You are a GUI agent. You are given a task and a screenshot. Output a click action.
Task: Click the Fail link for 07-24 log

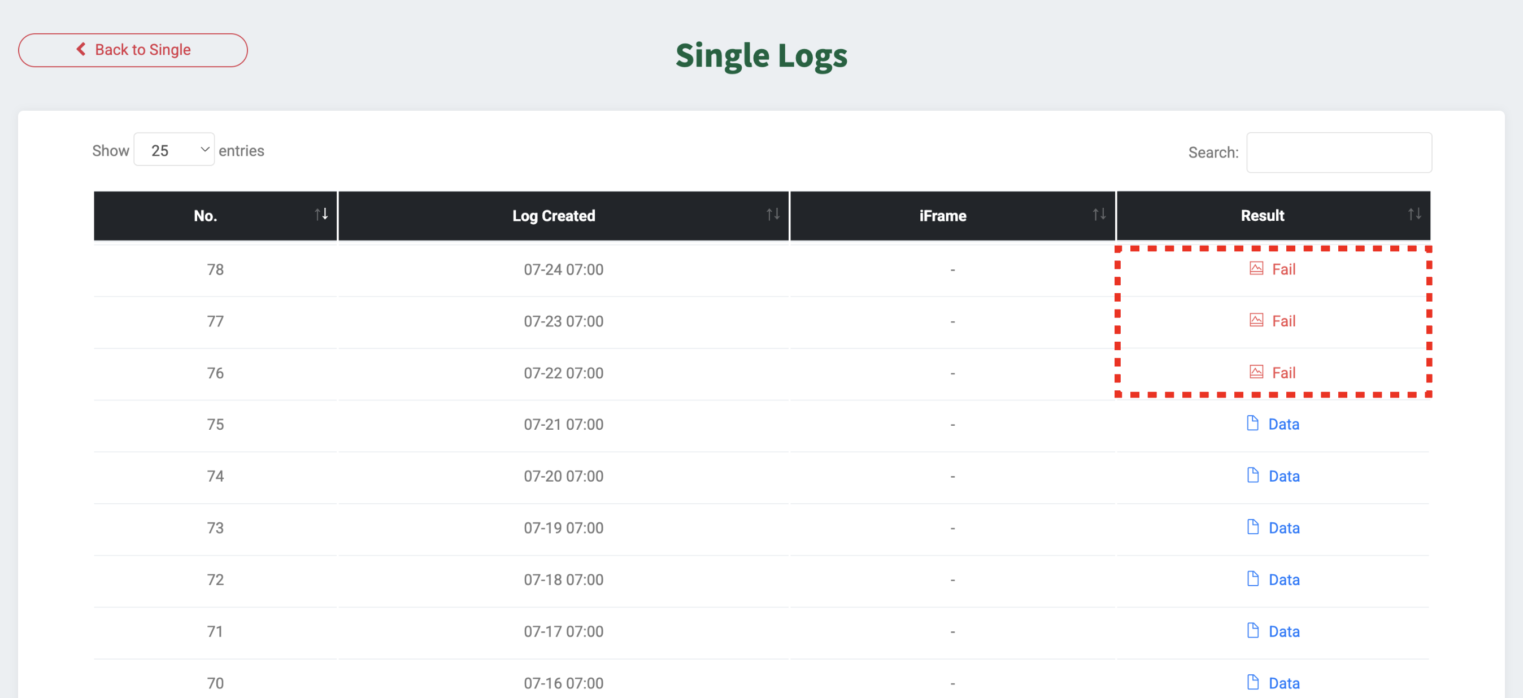[1283, 269]
